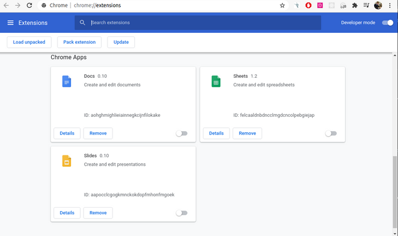Open the js extension icon in toolbar
The image size is (398, 236).
[x=343, y=5]
